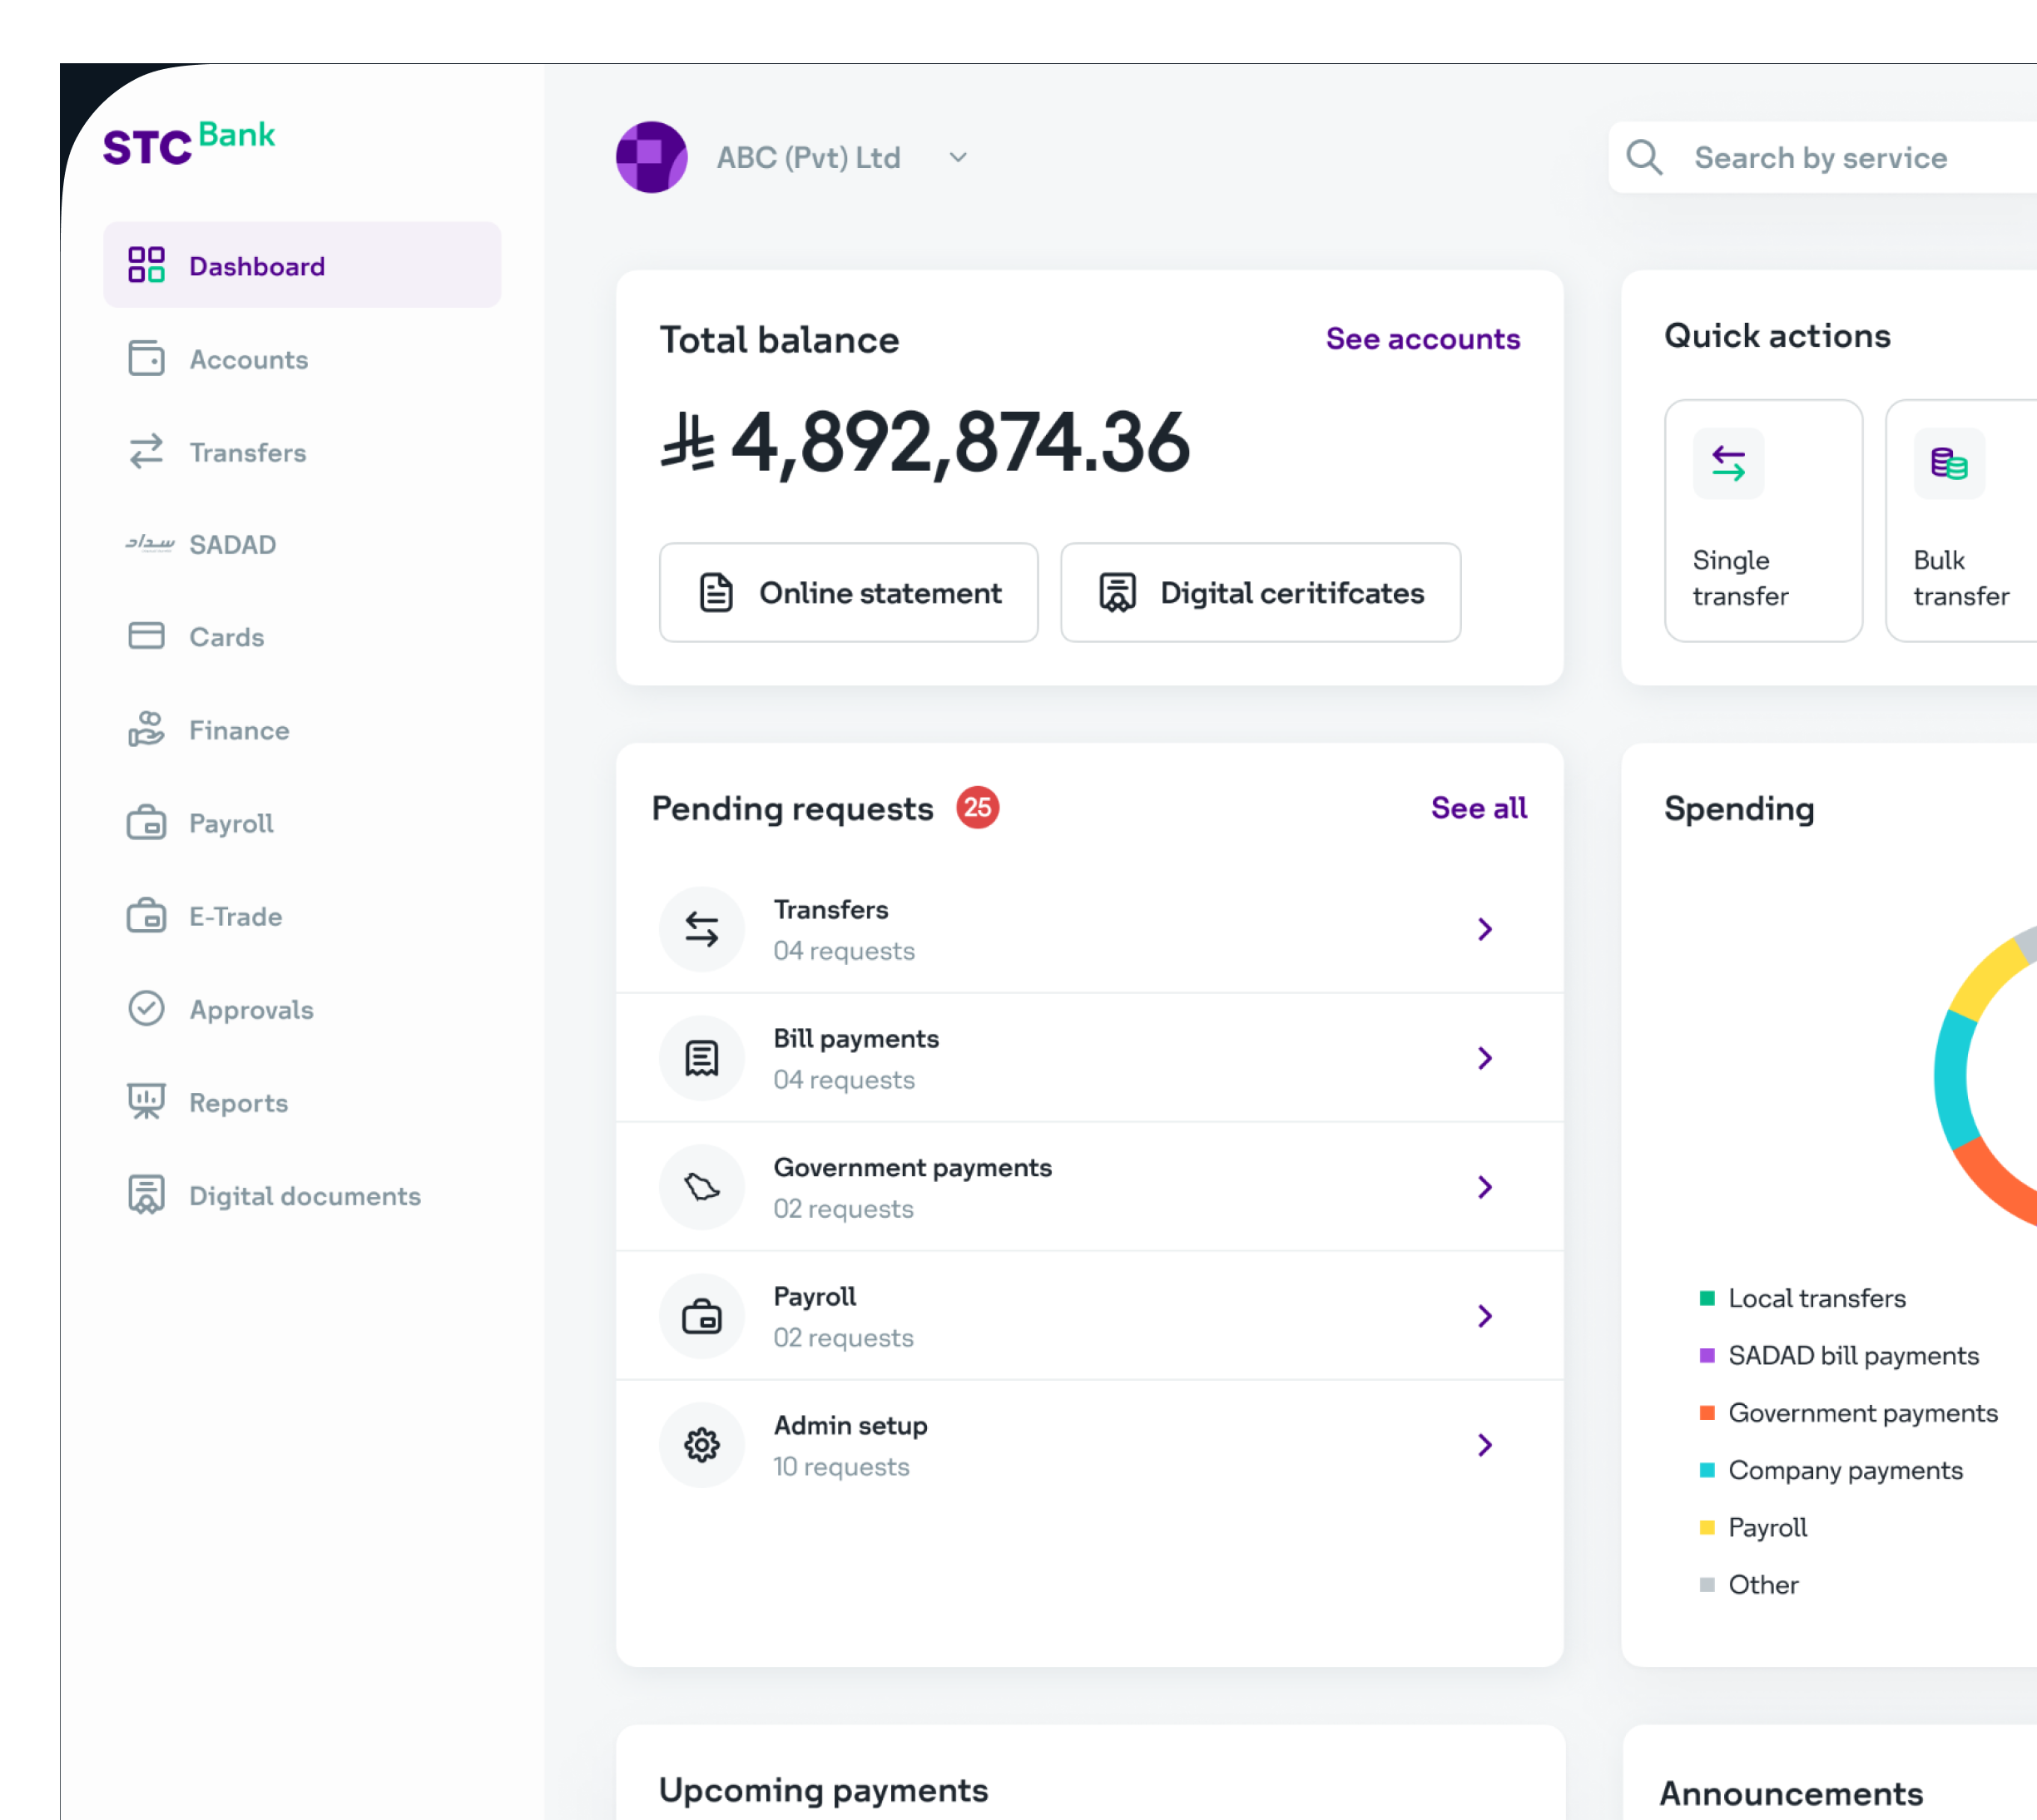Click the Bulk transfer coins icon
2037x1820 pixels.
point(1948,463)
